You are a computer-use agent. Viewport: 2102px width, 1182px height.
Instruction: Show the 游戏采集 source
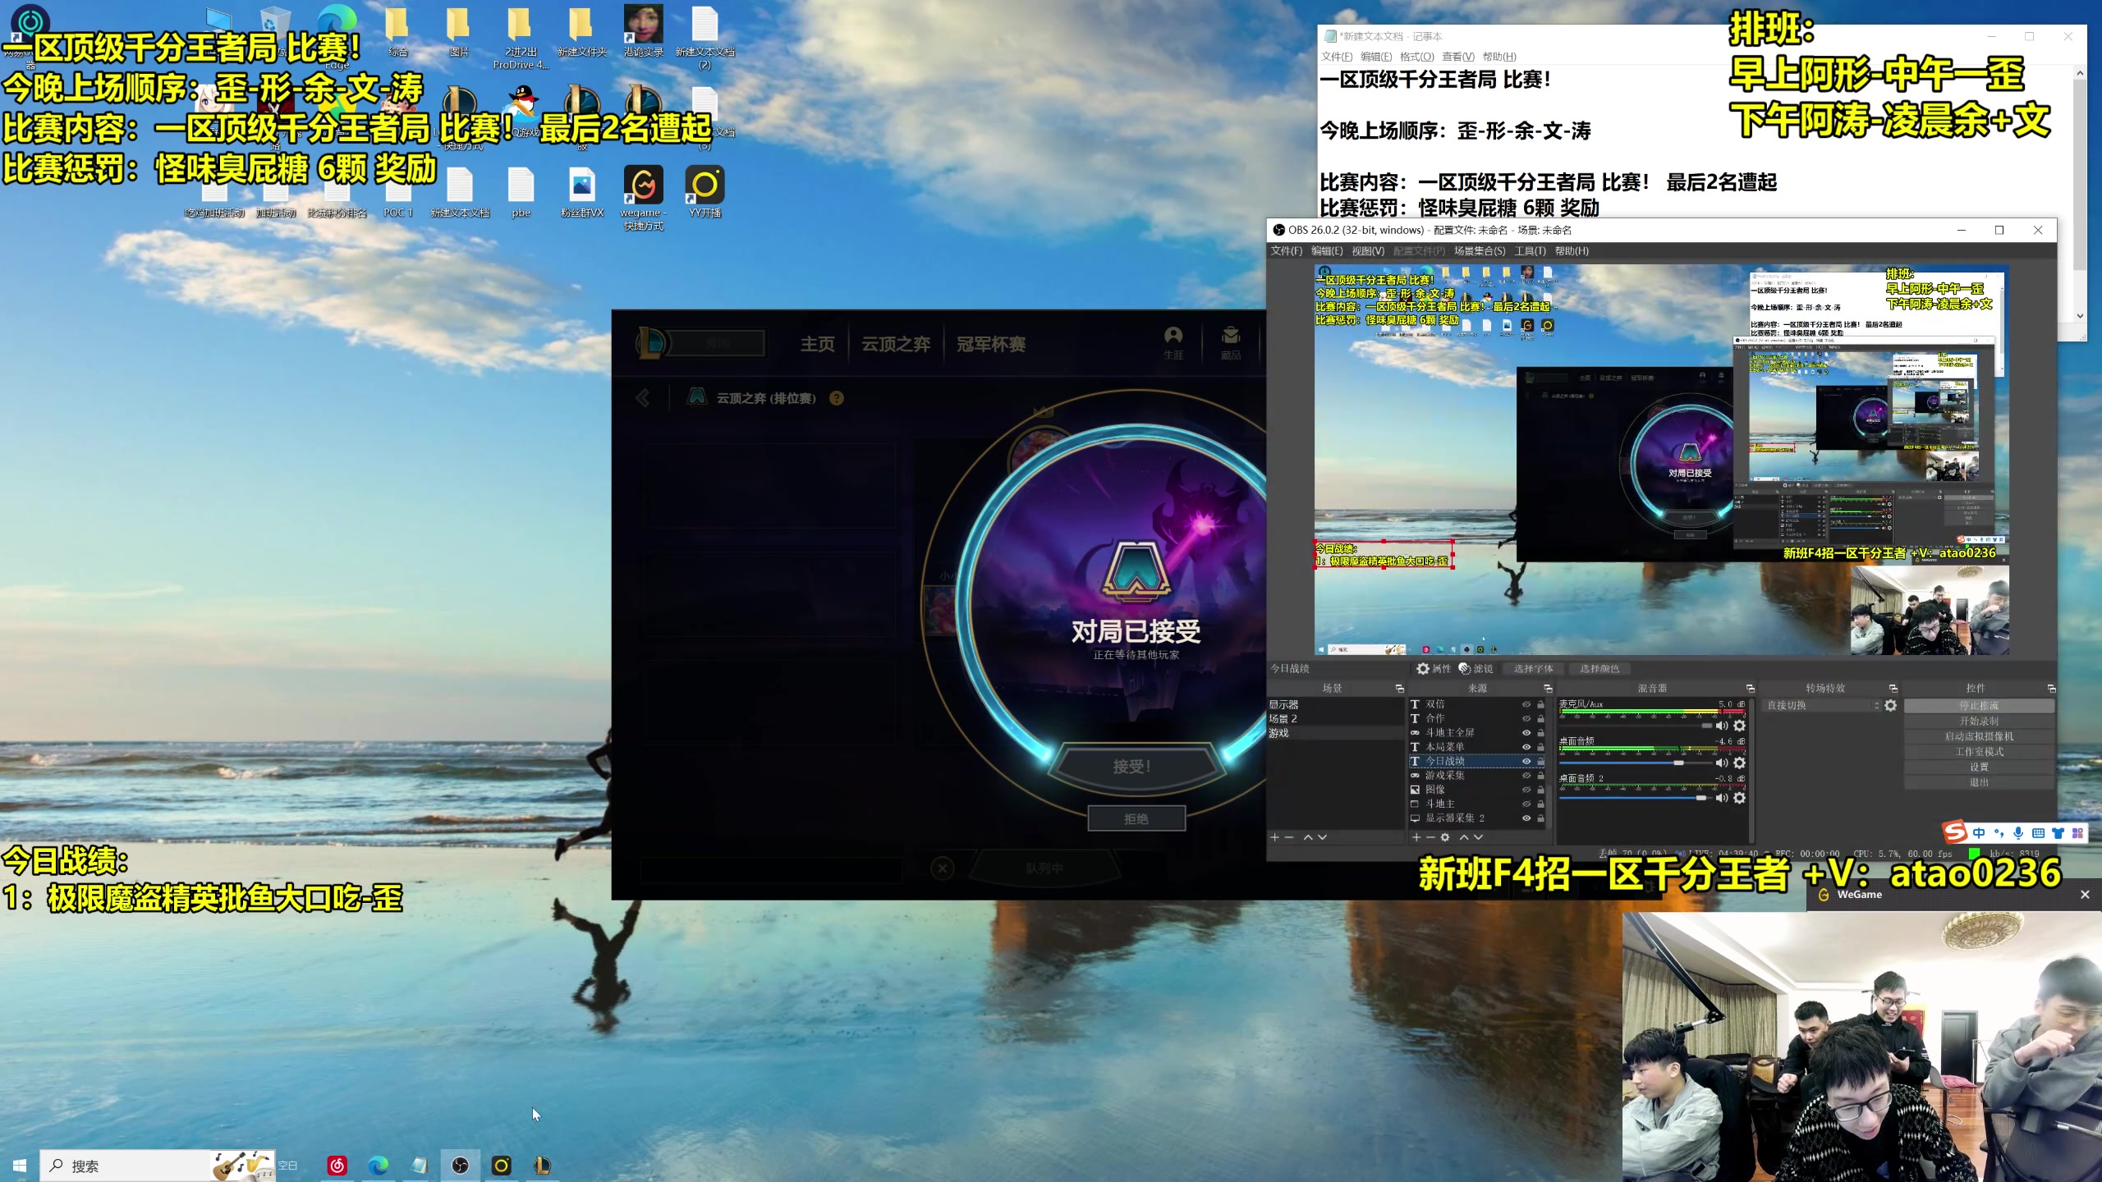1526,775
